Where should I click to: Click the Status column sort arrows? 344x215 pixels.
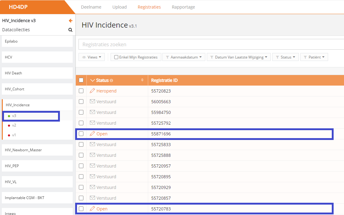pyautogui.click(x=142, y=80)
